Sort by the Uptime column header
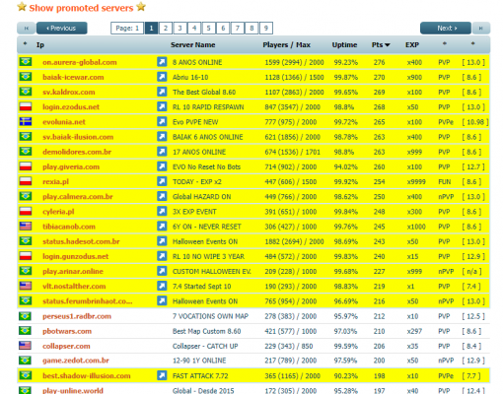The height and width of the screenshot is (394, 503). tap(344, 45)
